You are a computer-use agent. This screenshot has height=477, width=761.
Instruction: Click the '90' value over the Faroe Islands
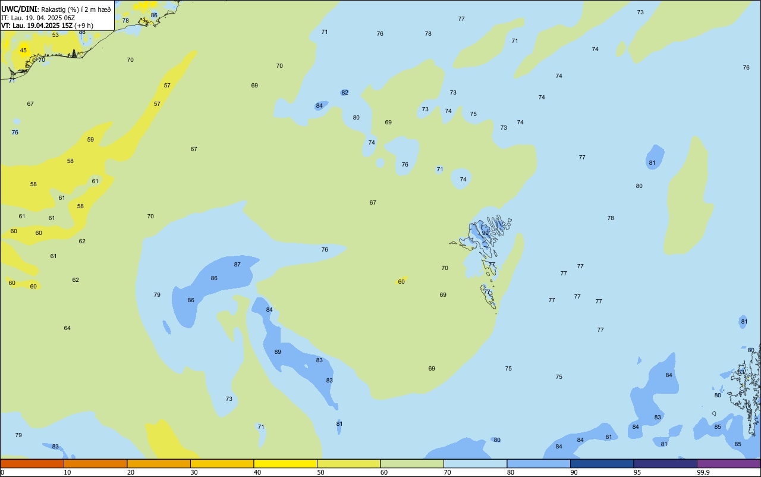click(485, 233)
